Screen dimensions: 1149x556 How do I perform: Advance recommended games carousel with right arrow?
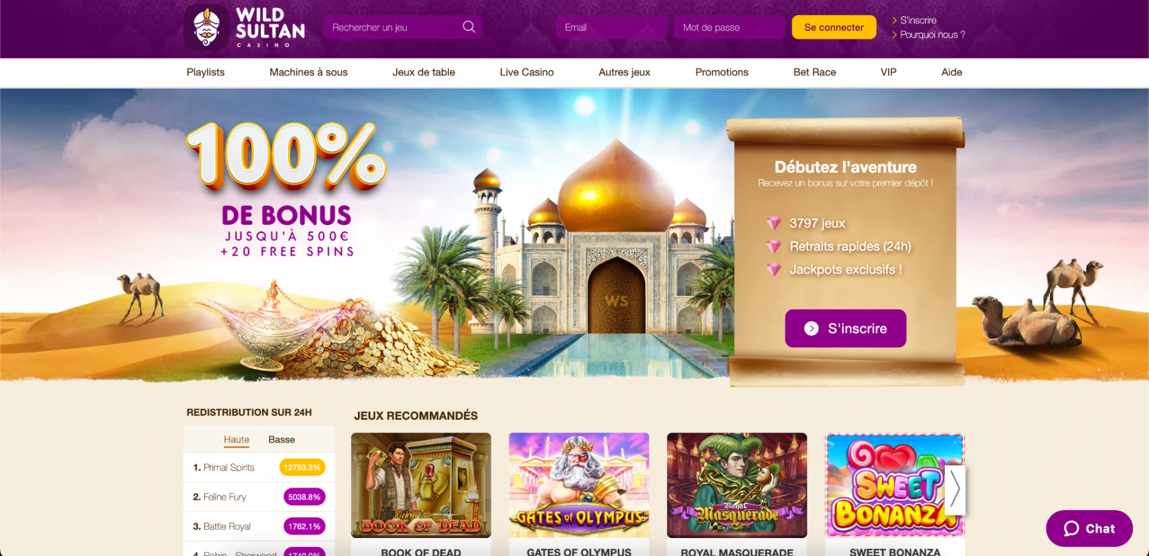click(x=955, y=490)
